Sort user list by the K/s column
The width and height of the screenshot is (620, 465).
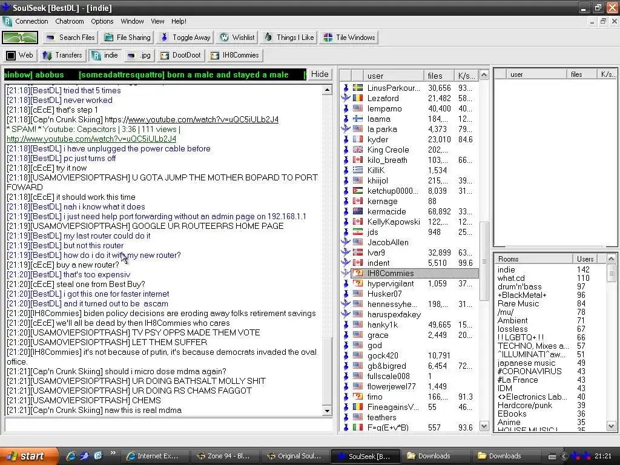466,75
